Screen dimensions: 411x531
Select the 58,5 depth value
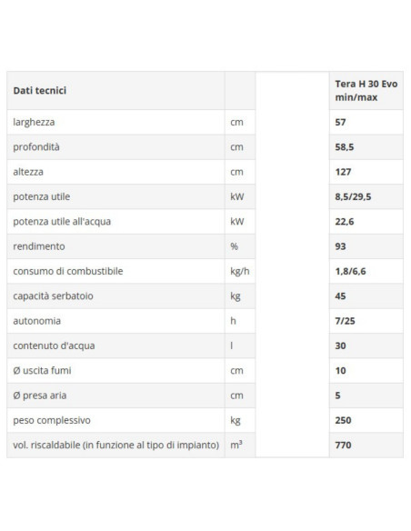[x=345, y=147]
